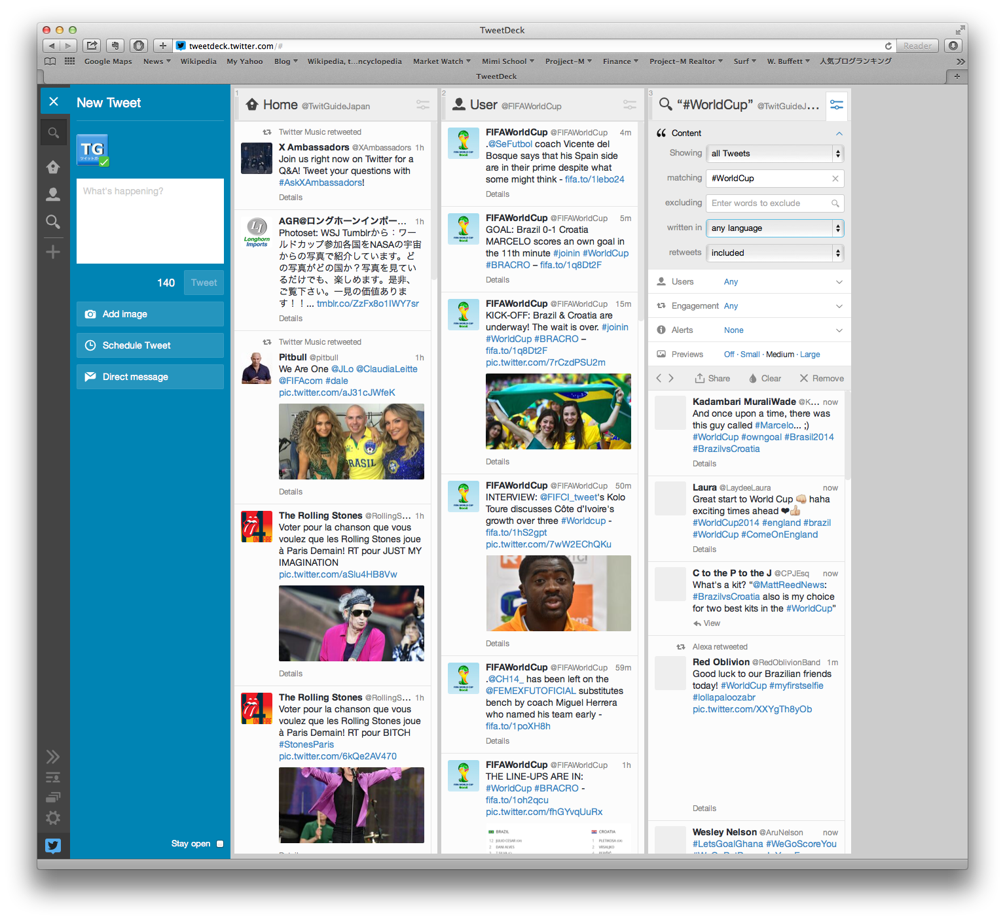Toggle Stay open checkbox
Image resolution: width=1005 pixels, height=921 pixels.
[x=220, y=844]
